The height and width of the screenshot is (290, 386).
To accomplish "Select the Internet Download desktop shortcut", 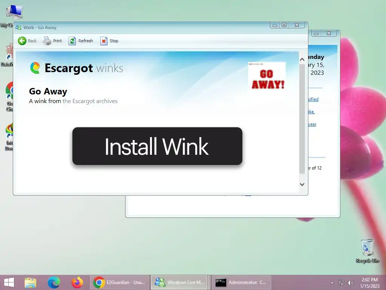I will (9, 137).
